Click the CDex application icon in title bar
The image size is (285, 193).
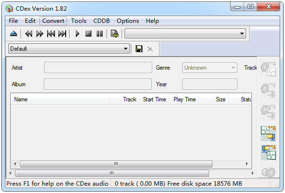coord(9,9)
